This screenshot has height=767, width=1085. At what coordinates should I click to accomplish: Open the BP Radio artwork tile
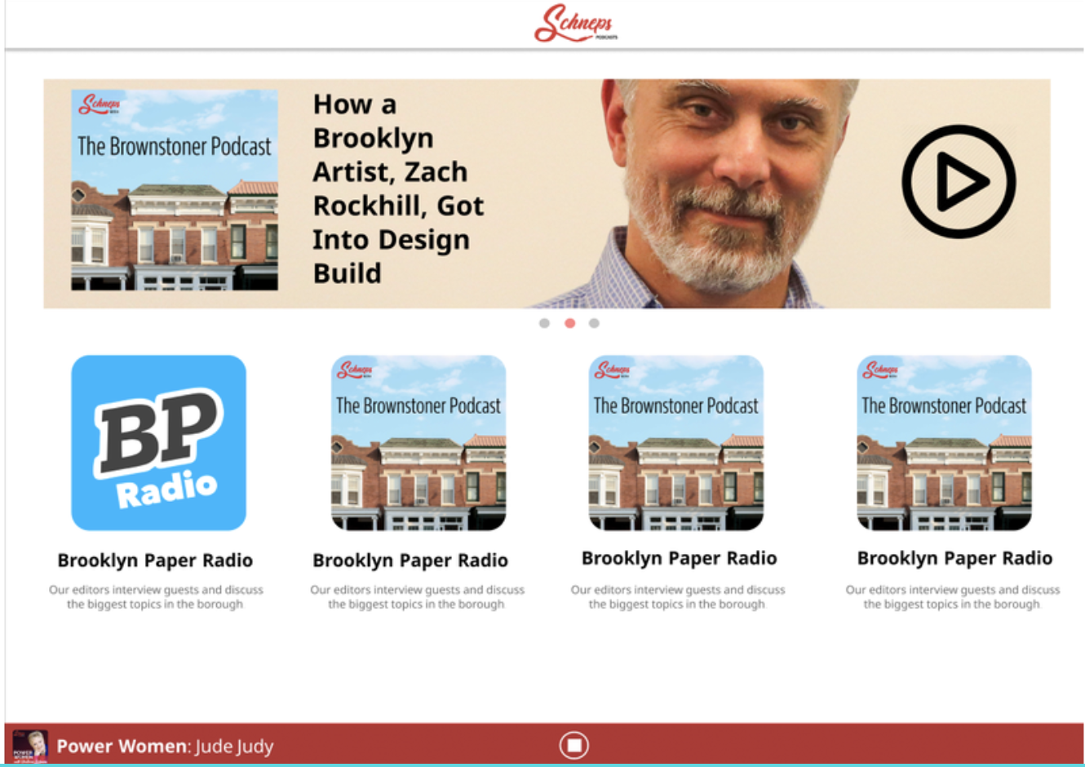click(x=159, y=442)
